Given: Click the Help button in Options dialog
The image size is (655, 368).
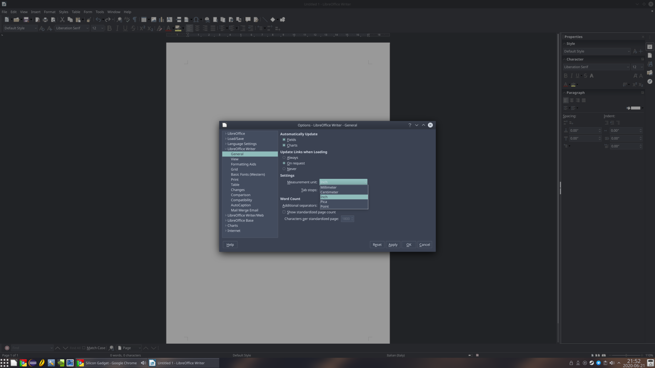Looking at the screenshot, I should coord(230,245).
